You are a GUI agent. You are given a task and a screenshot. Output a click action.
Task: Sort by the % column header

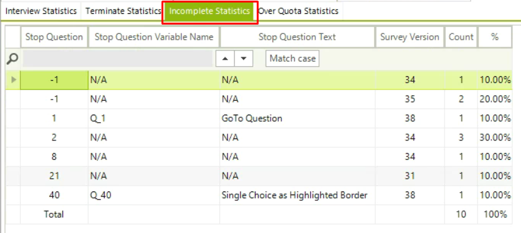495,37
